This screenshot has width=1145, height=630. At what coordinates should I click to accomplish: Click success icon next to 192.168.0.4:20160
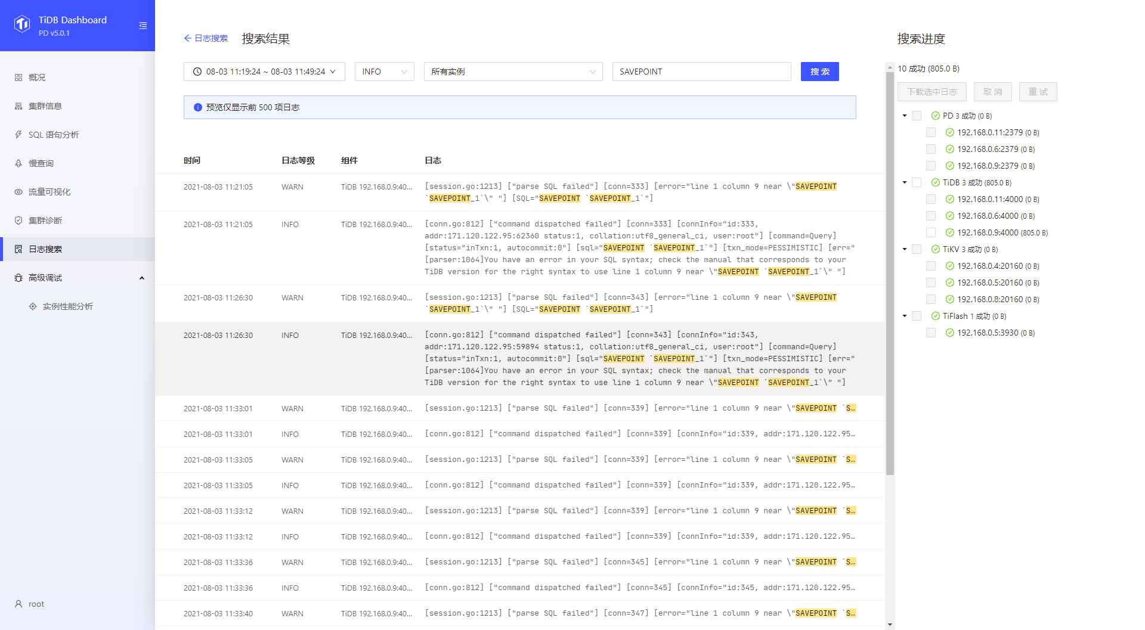pos(950,266)
